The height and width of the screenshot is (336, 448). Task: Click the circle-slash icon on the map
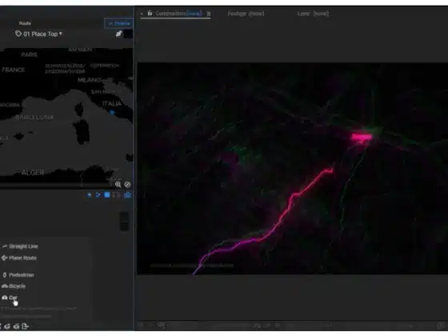coord(127,185)
